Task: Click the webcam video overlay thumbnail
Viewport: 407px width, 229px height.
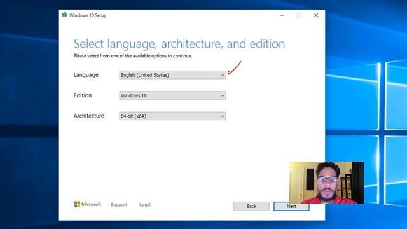Action: pos(327,183)
